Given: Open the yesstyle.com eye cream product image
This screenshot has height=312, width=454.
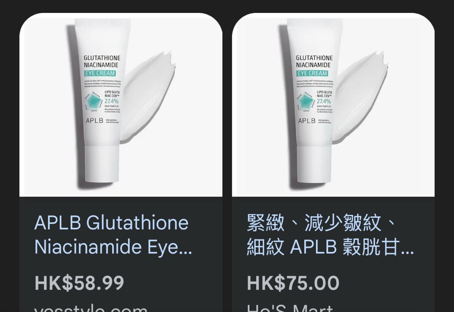Looking at the screenshot, I should (x=121, y=105).
